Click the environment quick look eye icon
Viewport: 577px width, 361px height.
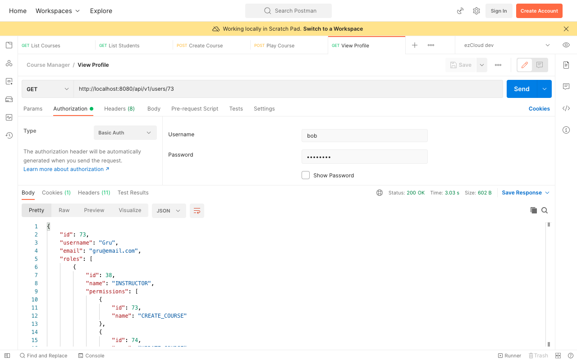(x=566, y=45)
